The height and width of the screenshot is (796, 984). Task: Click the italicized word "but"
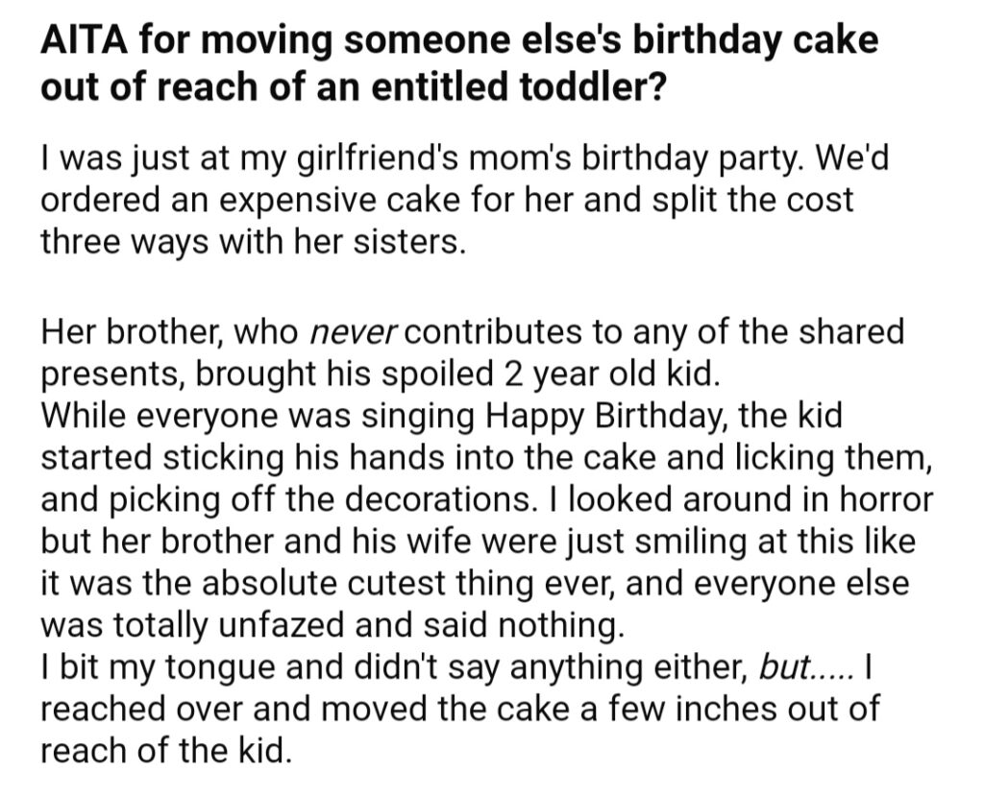[x=784, y=666]
